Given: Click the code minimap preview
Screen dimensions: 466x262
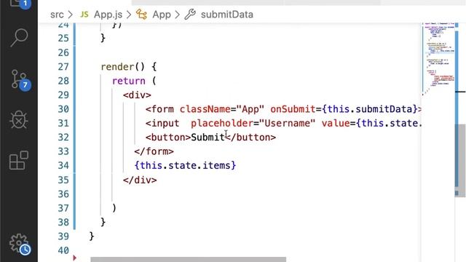Looking at the screenshot, I should tap(438, 58).
